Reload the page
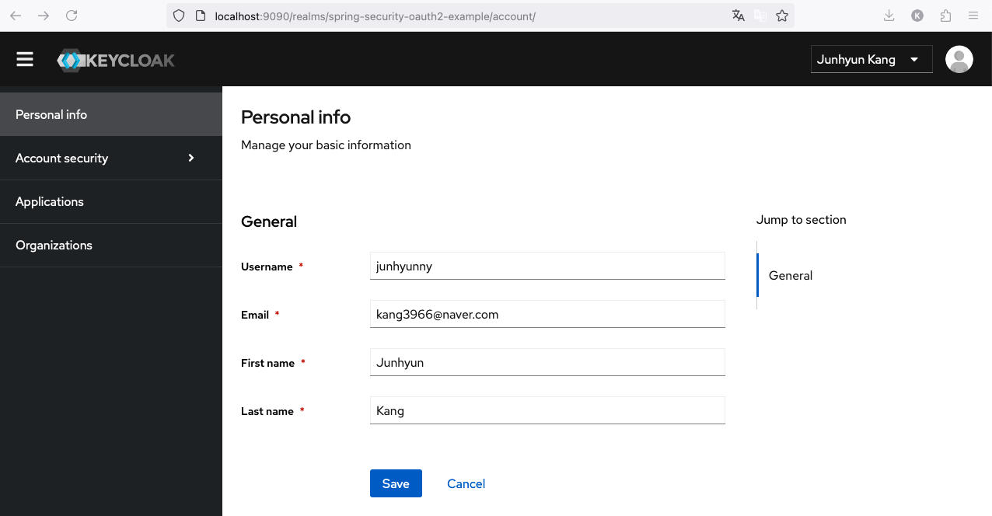The image size is (992, 516). [72, 16]
